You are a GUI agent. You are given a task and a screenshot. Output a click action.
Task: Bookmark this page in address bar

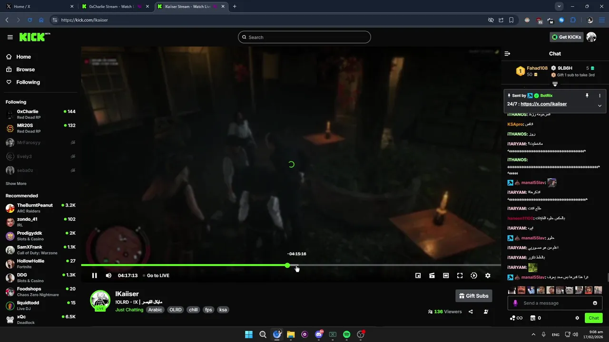point(511,20)
